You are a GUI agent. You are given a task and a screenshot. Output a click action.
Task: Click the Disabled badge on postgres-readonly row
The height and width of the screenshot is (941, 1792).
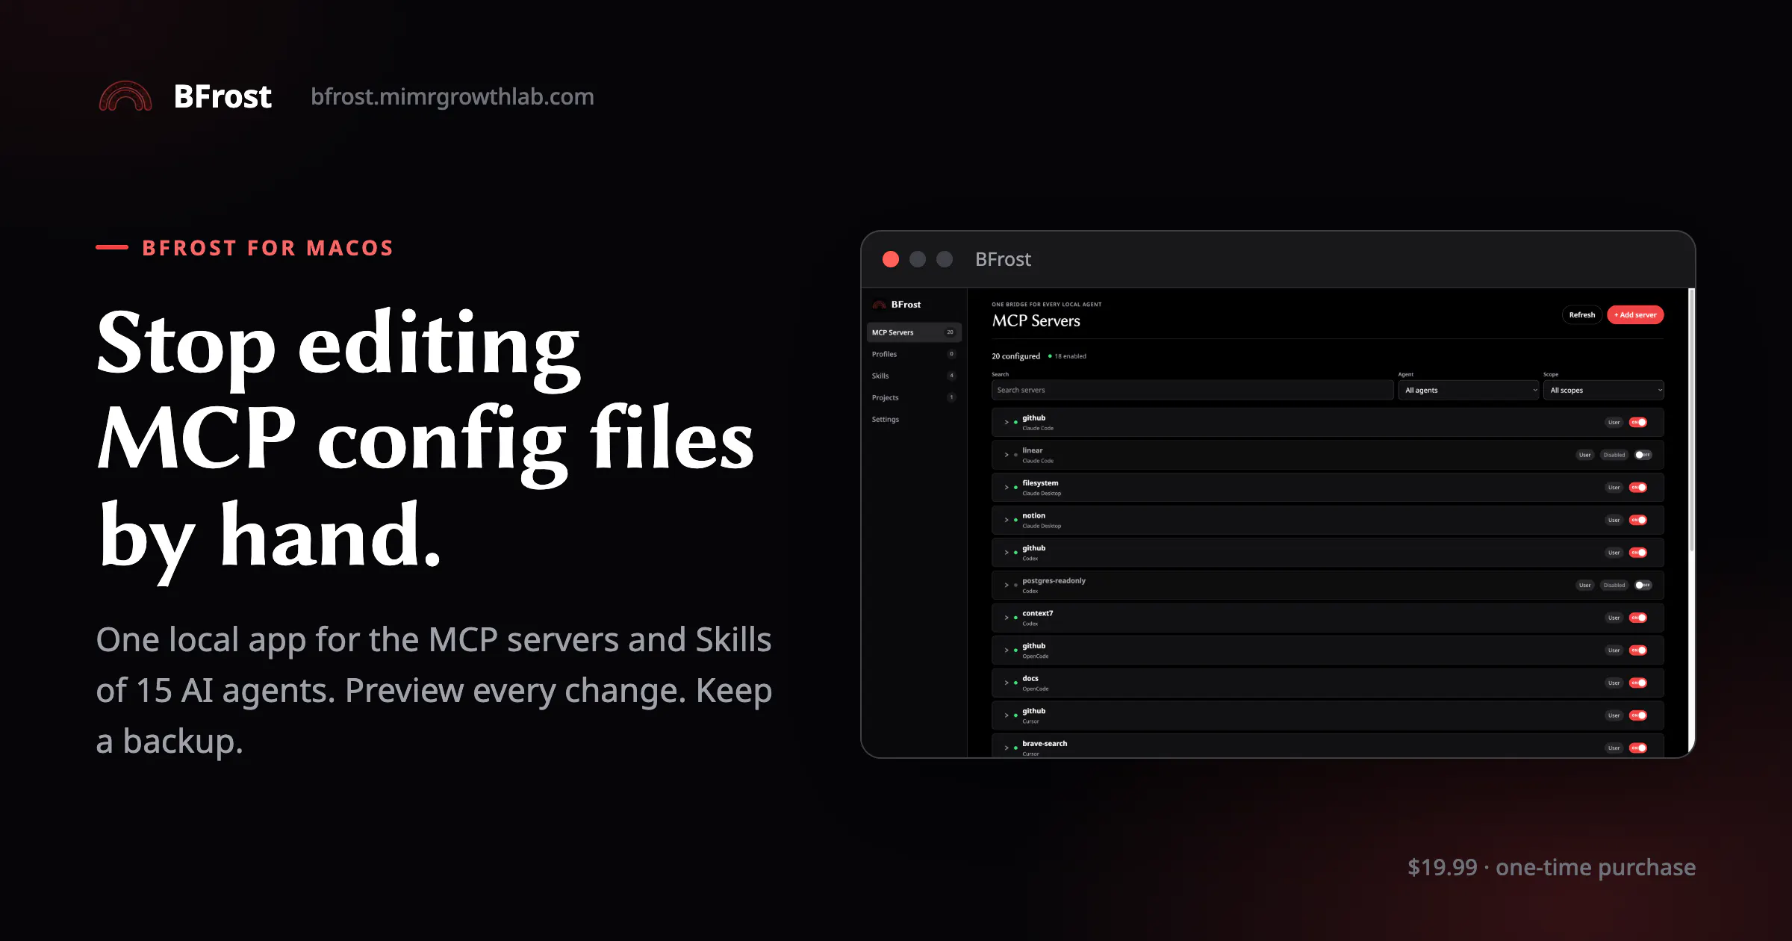[1614, 586]
